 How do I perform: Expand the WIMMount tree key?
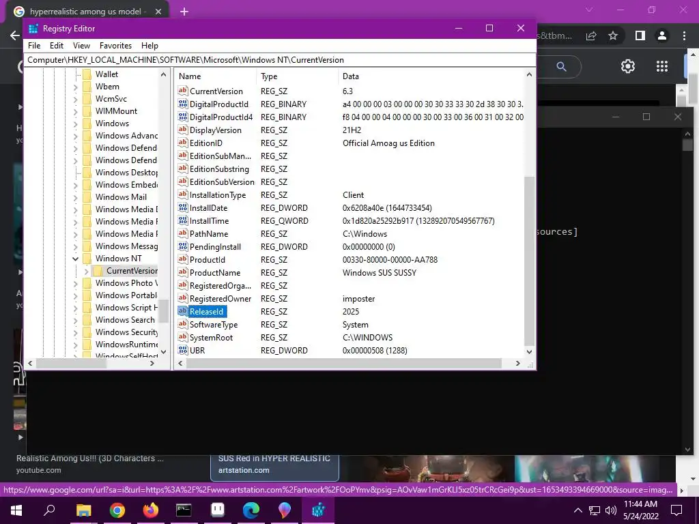pyautogui.click(x=75, y=111)
